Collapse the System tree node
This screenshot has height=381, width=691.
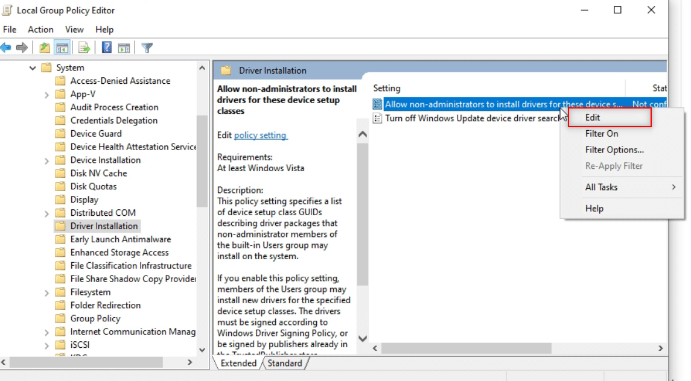point(32,68)
